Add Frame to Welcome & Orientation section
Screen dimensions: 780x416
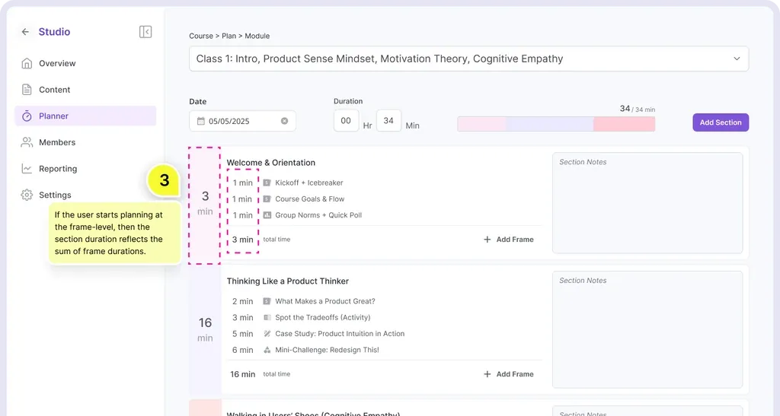(508, 240)
